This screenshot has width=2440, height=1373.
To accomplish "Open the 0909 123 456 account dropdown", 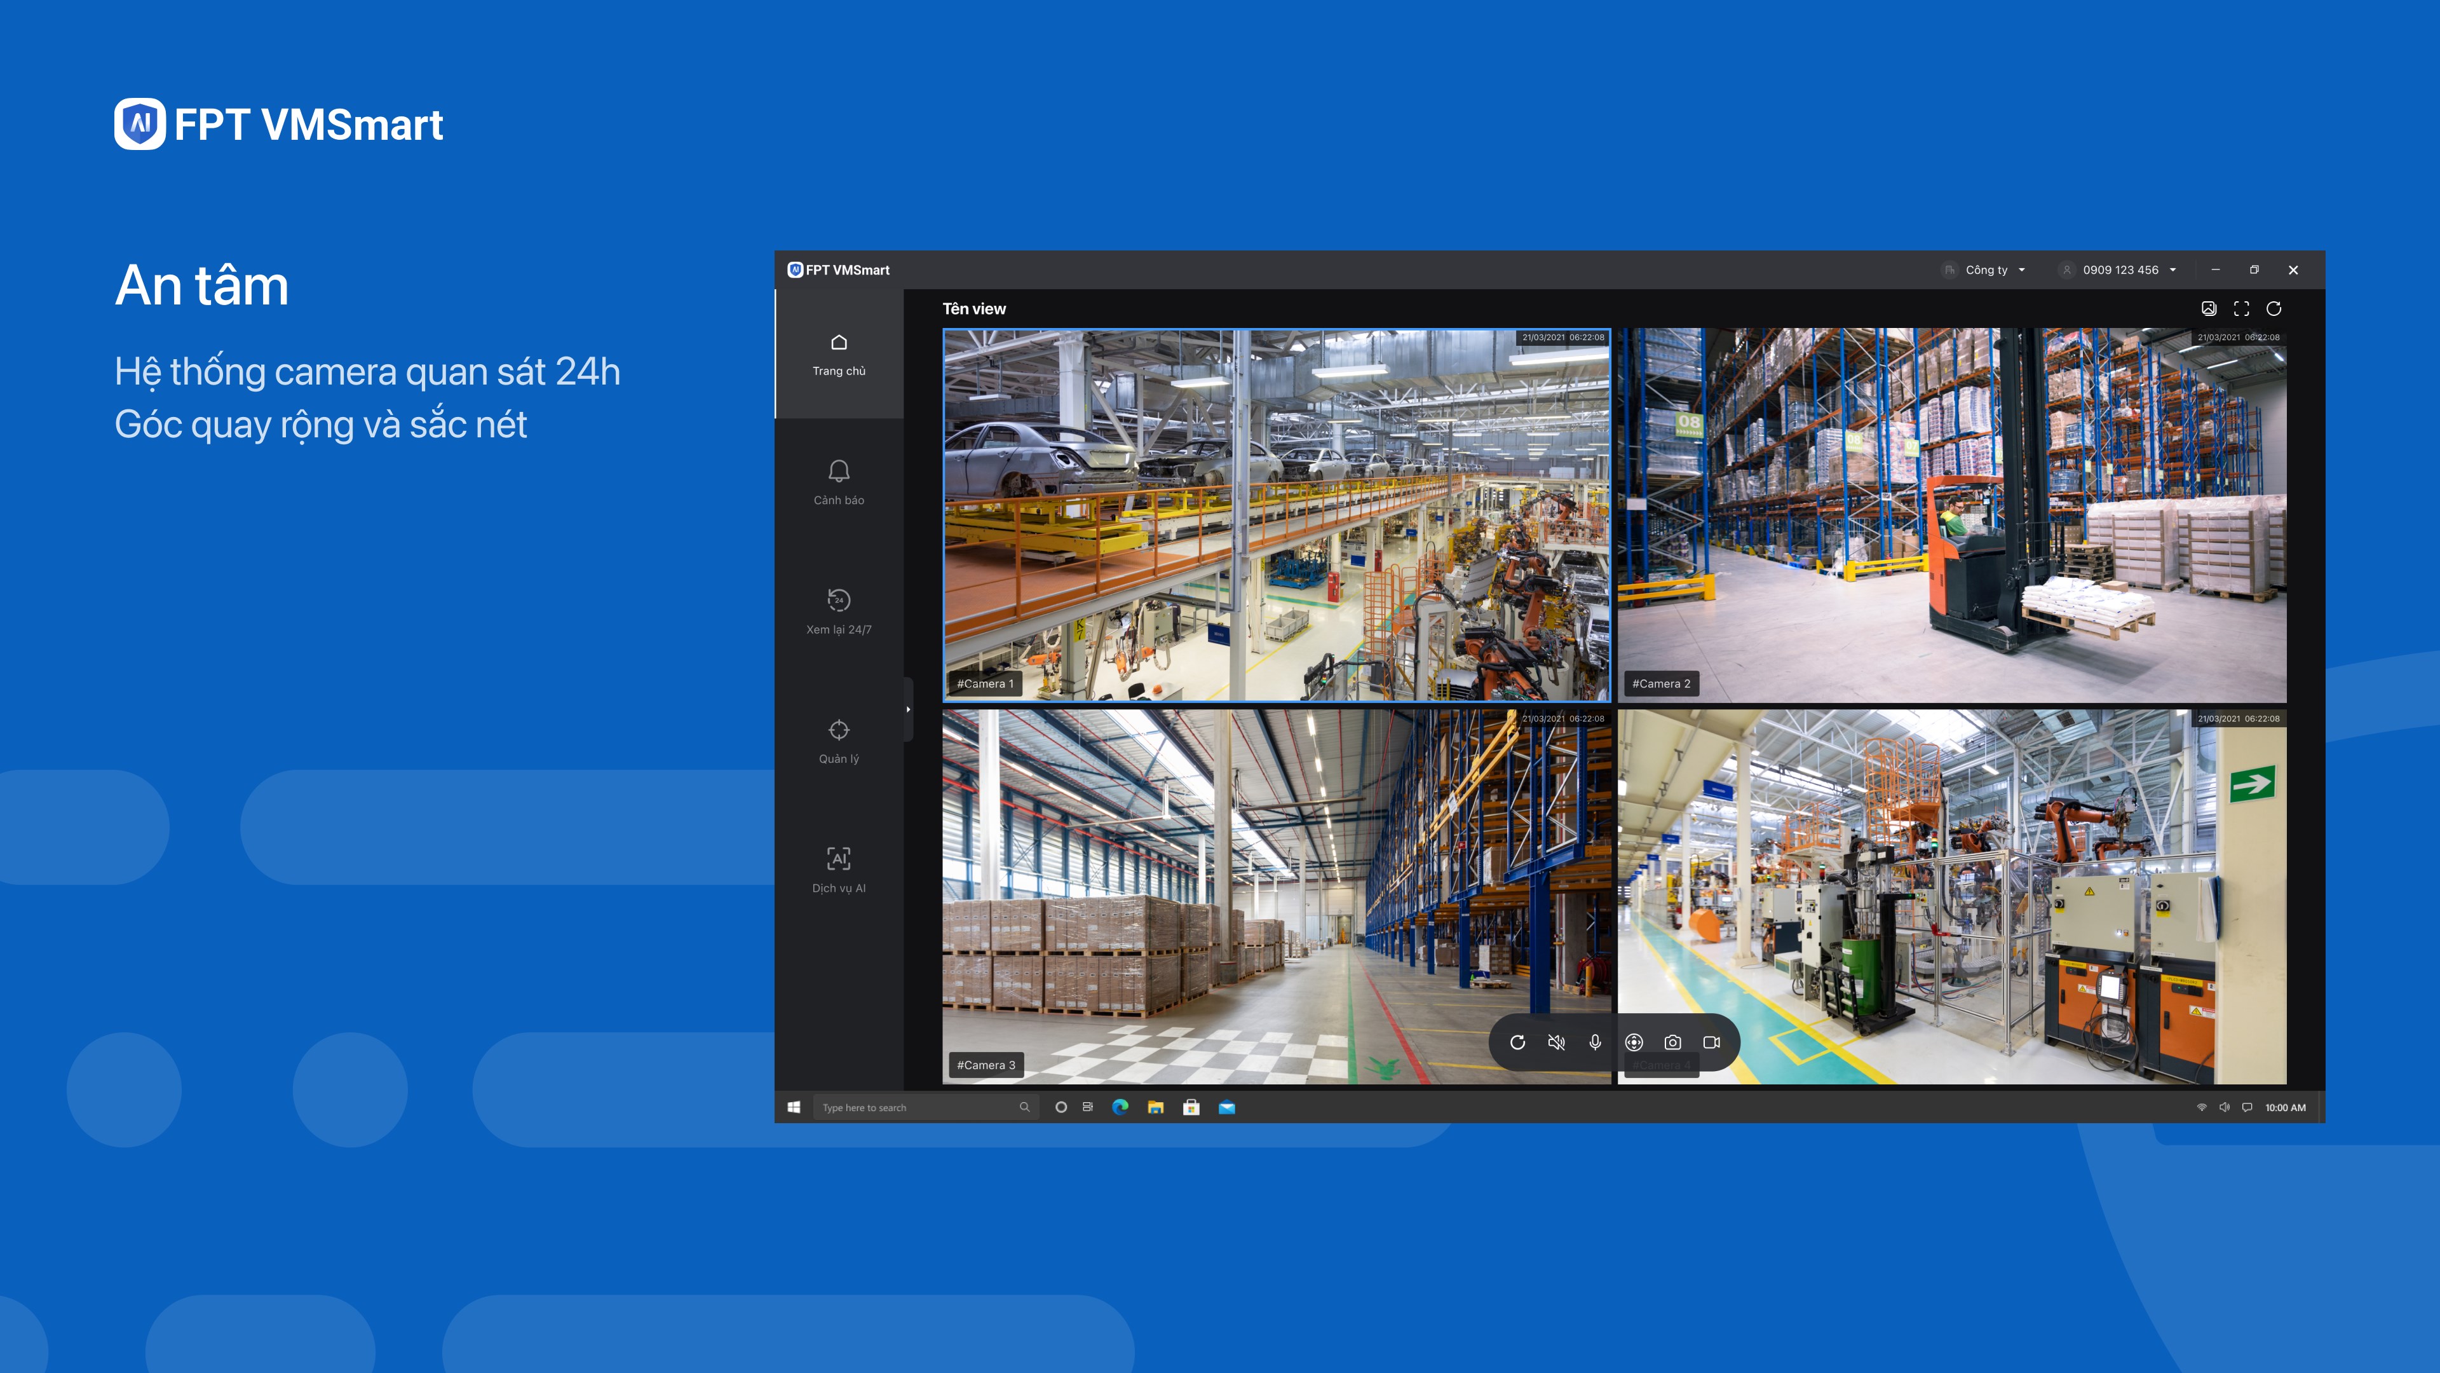I will [x=2119, y=270].
